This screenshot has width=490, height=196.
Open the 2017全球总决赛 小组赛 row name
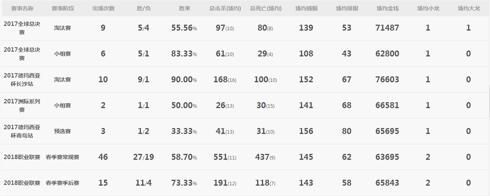tap(22, 54)
